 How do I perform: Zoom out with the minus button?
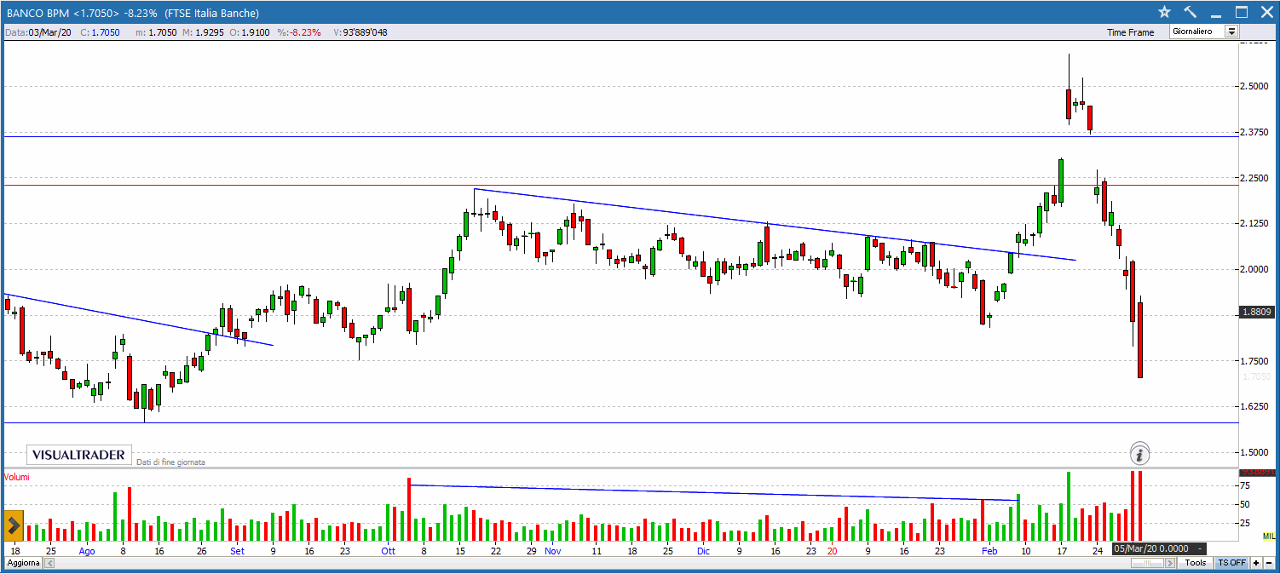tap(1269, 563)
